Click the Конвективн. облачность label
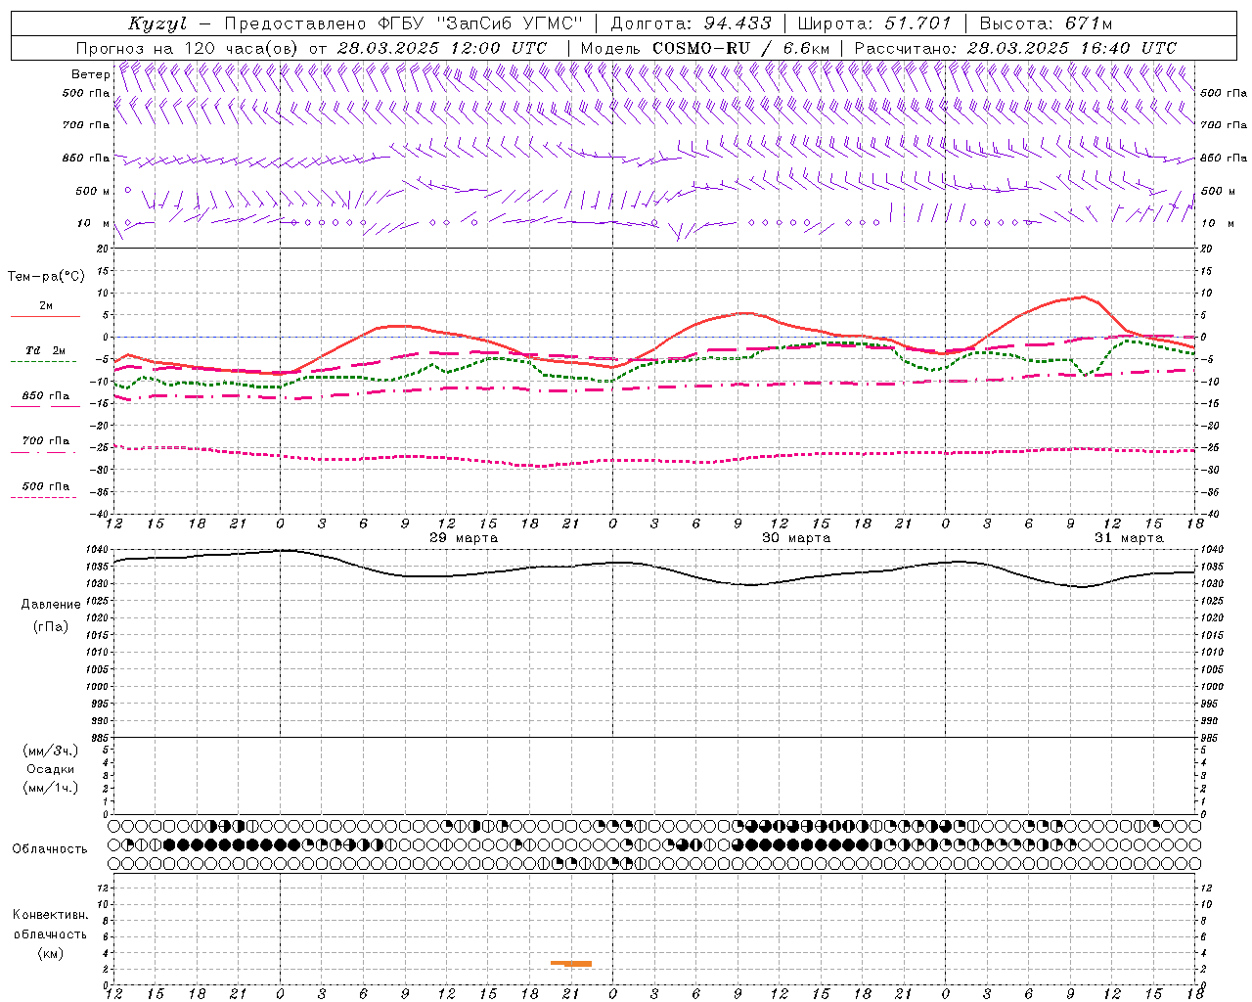This screenshot has height=1002, width=1252. (x=50, y=925)
